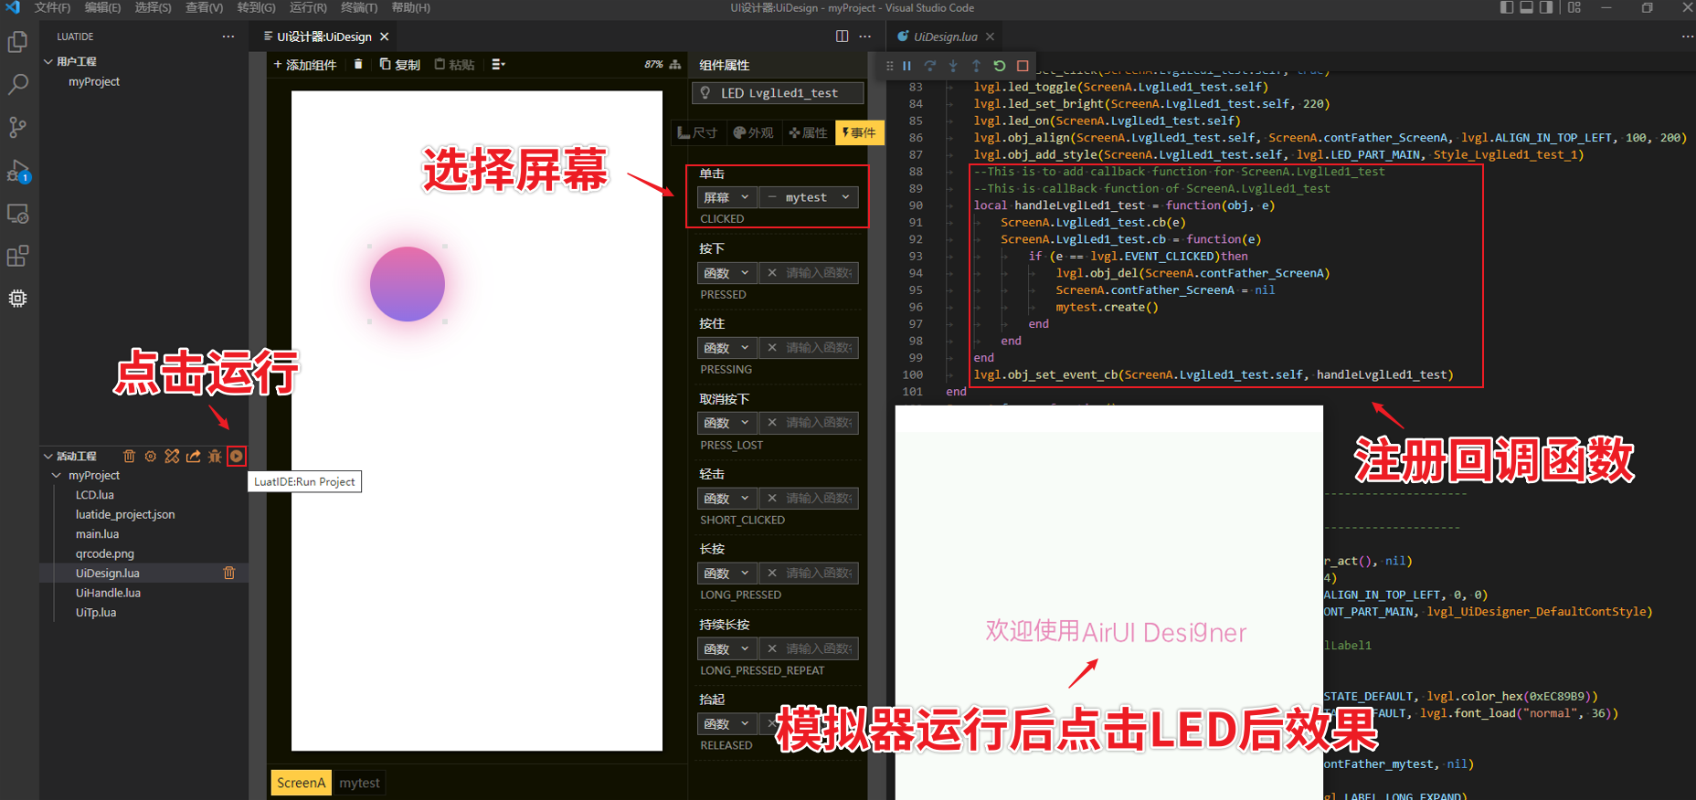Viewport: 1696px width, 800px height.
Task: Restart the debug session
Action: (1000, 66)
